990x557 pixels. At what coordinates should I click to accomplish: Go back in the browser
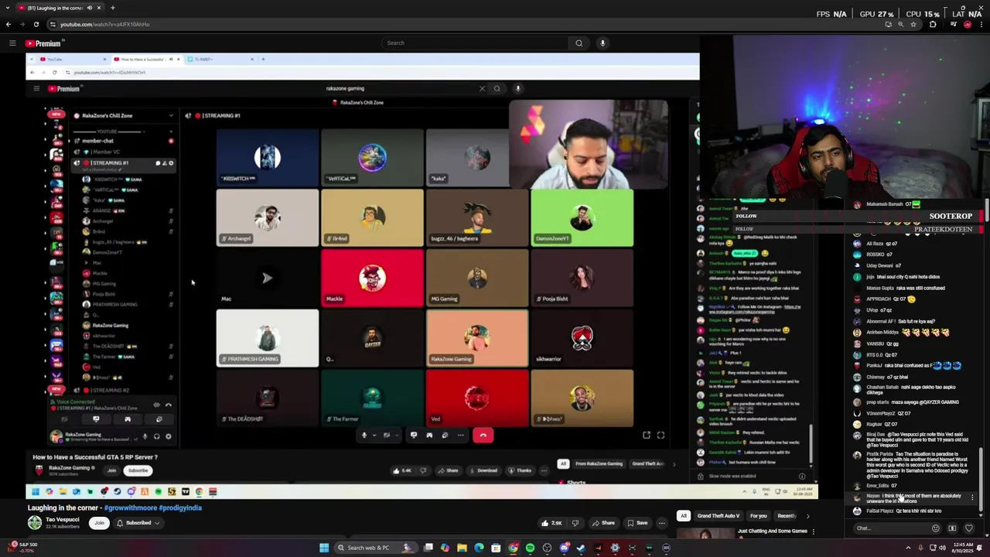point(9,24)
